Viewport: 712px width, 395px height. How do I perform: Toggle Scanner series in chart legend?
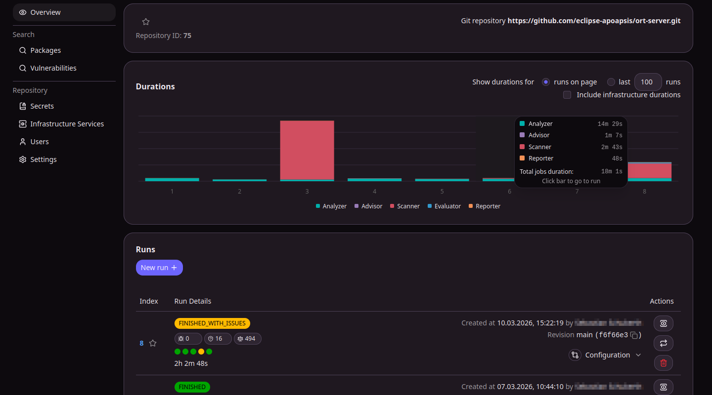coord(405,206)
